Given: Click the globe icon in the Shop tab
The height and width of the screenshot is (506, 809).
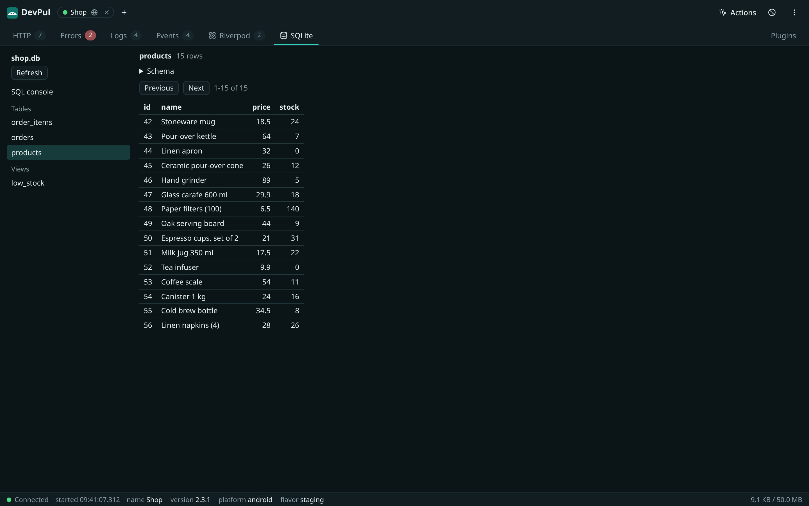Looking at the screenshot, I should (95, 12).
